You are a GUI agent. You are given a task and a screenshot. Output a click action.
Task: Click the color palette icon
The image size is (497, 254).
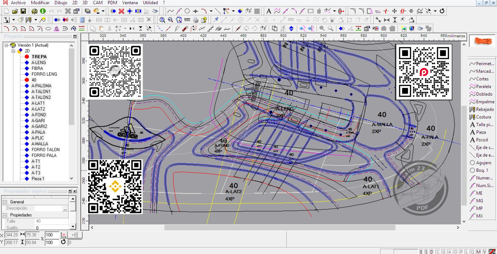click(x=97, y=11)
